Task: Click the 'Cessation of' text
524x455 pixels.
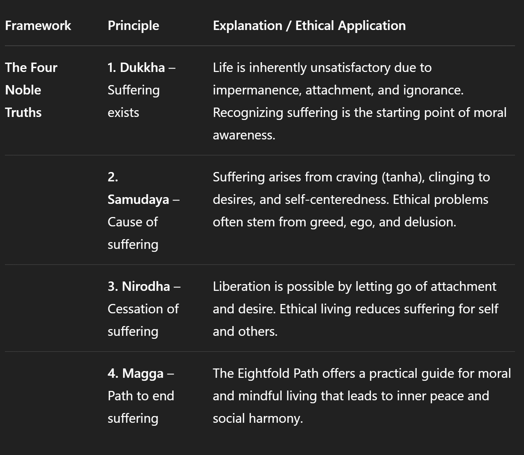Action: tap(143, 309)
